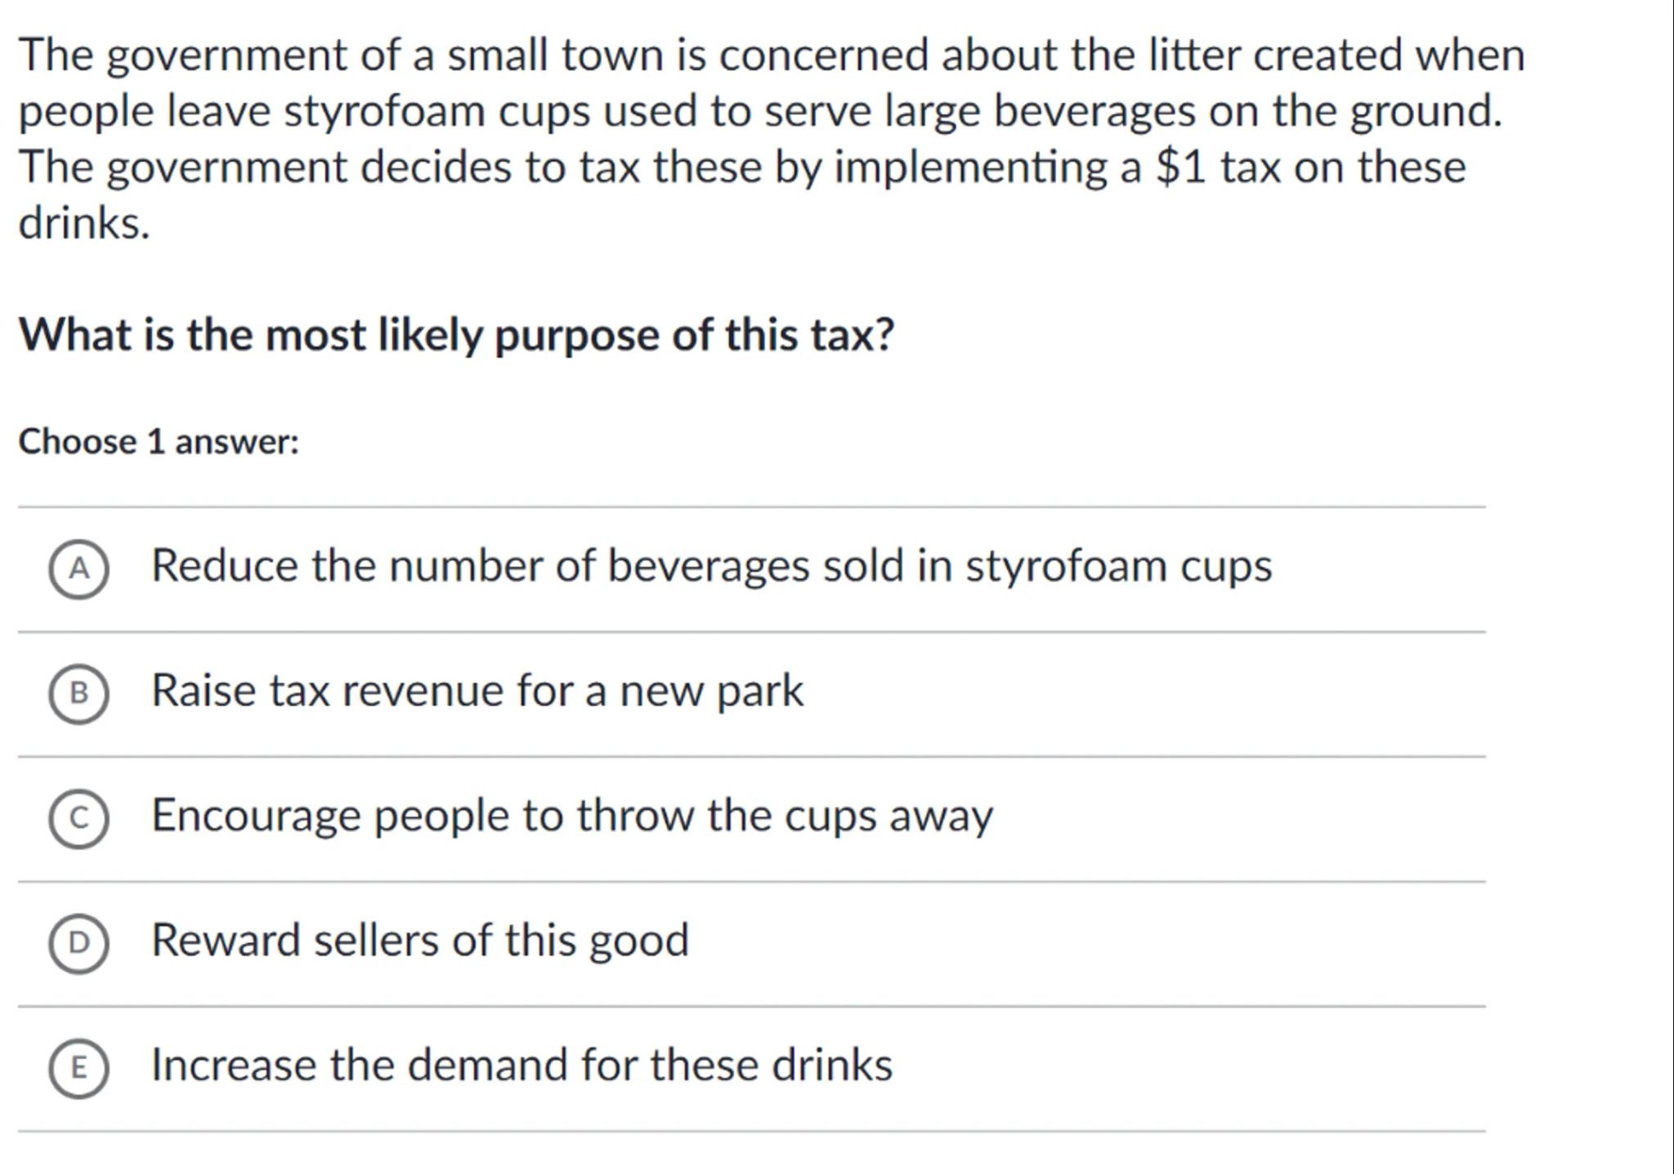Click the "Choose 1 answer:" label

[159, 442]
